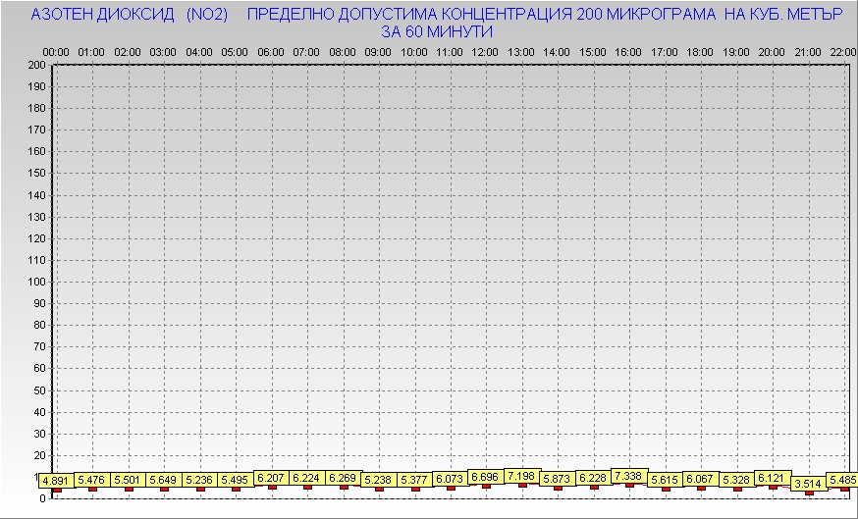Pick the 6.073 value label

tap(450, 479)
